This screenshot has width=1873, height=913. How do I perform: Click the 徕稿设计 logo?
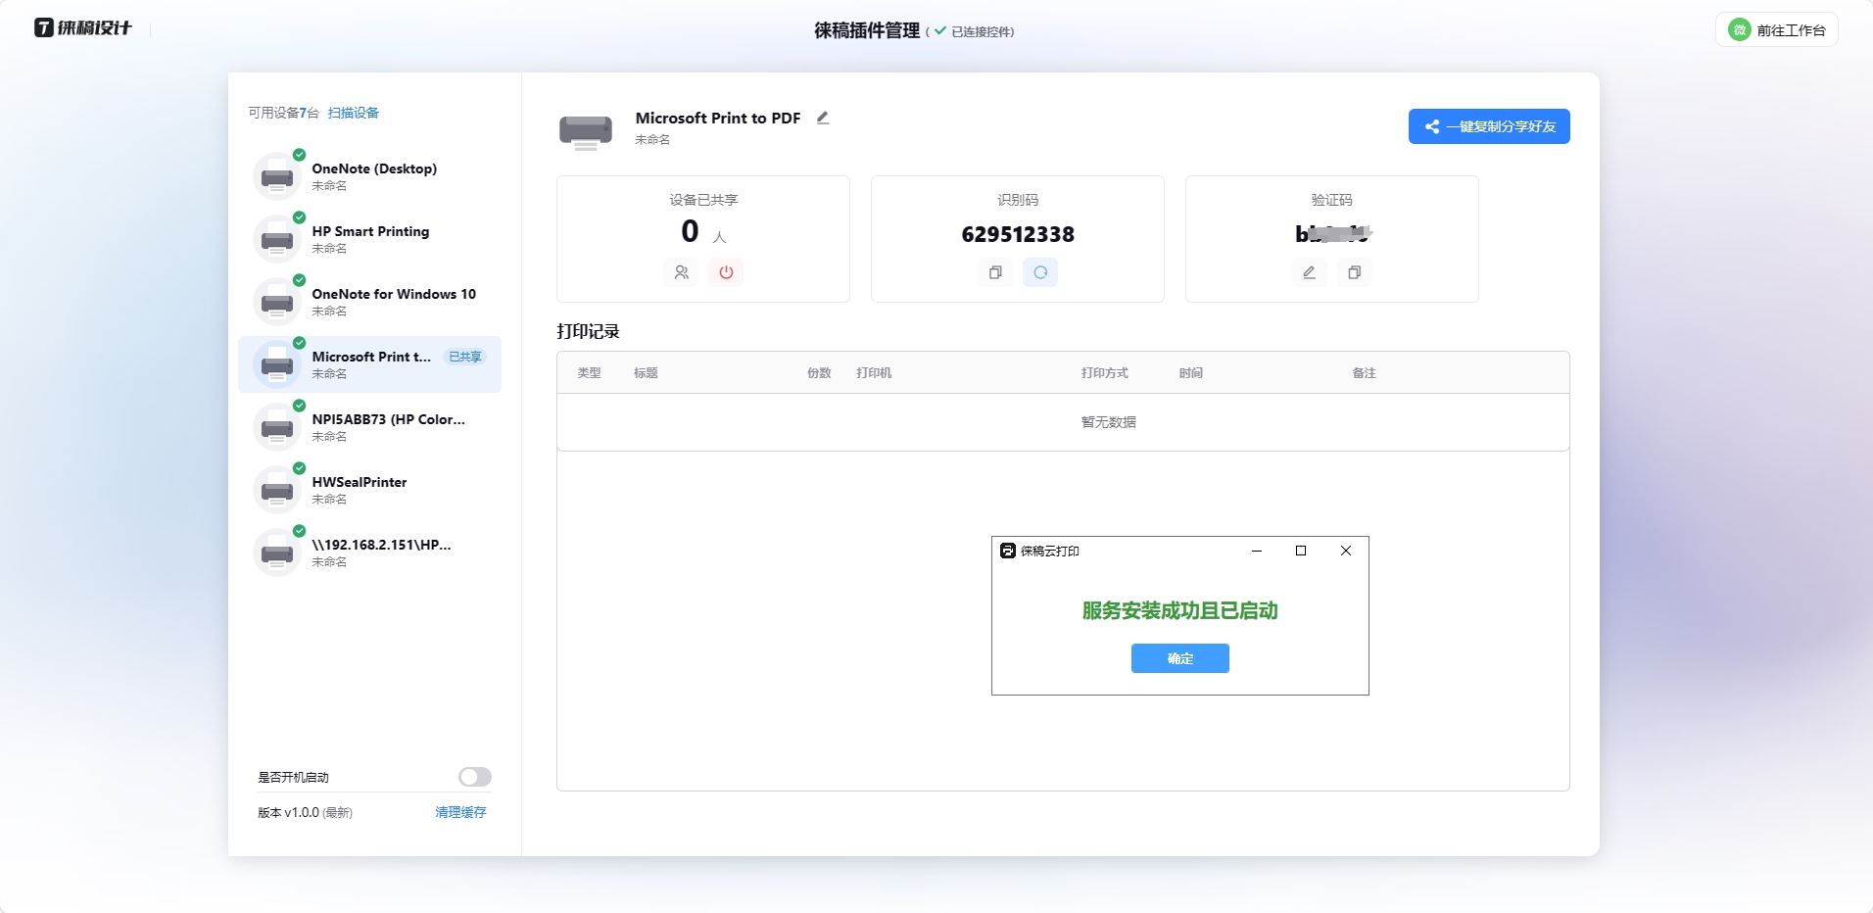[x=83, y=27]
